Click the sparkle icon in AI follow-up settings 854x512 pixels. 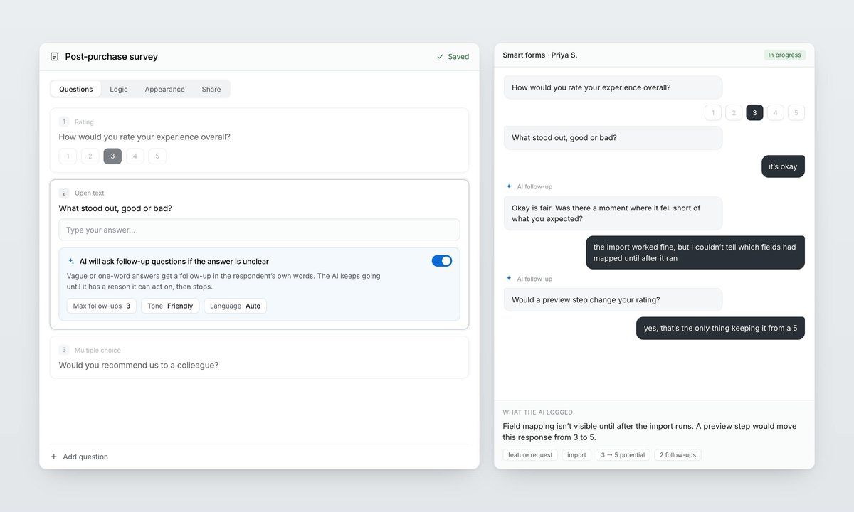[x=71, y=261]
